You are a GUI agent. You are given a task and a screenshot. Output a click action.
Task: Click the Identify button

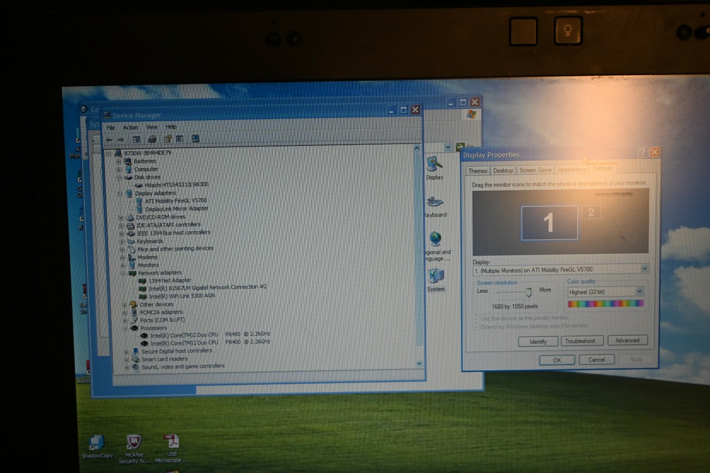click(538, 341)
